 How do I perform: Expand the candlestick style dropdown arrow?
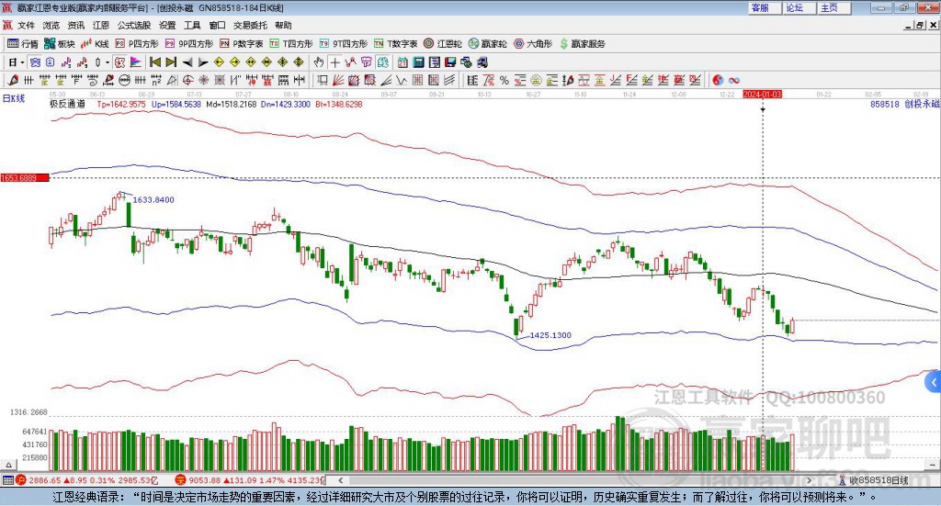(107, 62)
